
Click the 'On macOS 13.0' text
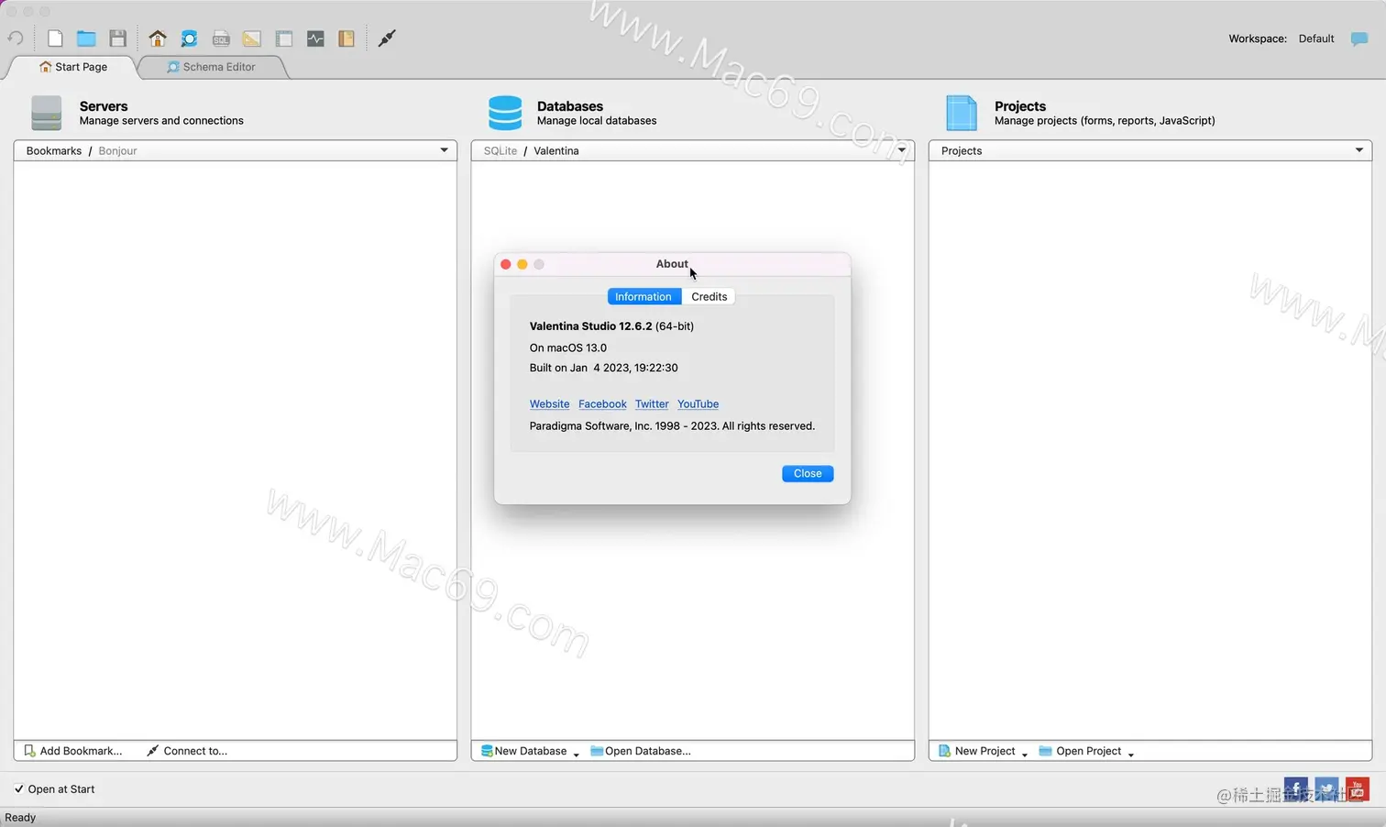568,348
